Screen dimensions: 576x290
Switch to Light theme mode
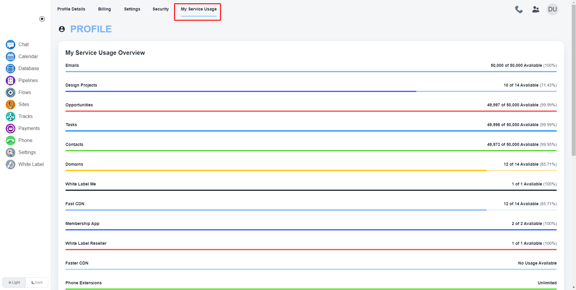(x=14, y=283)
